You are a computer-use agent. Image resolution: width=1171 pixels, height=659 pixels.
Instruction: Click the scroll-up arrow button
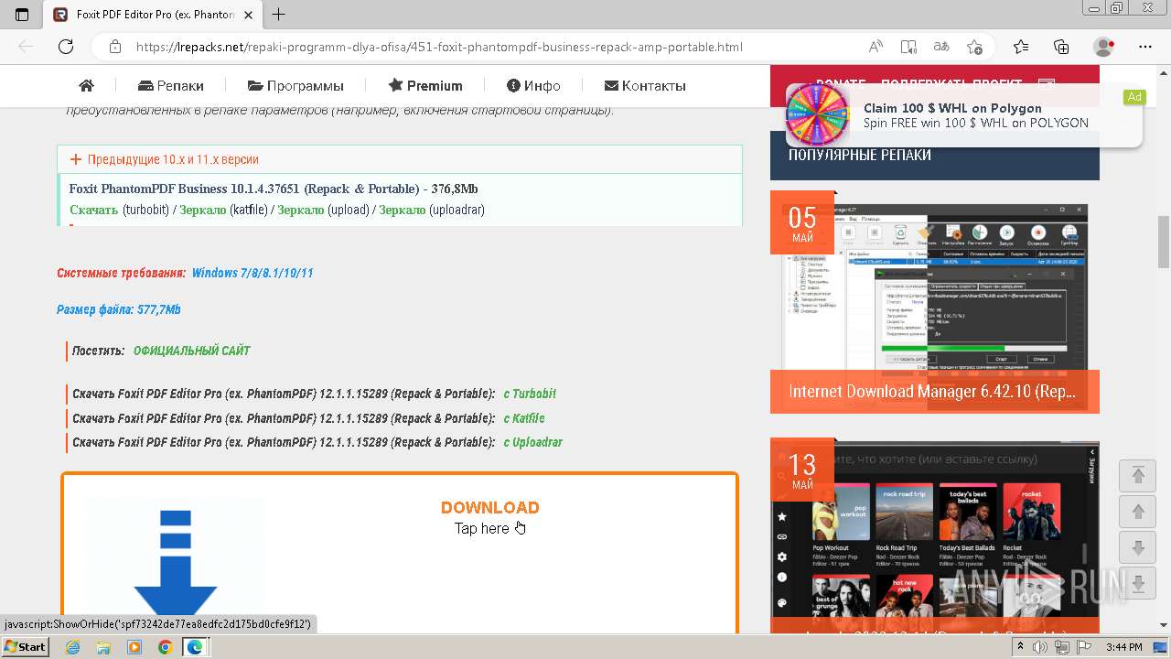coord(1138,512)
